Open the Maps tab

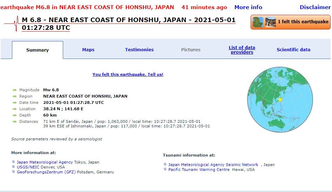pyautogui.click(x=88, y=50)
